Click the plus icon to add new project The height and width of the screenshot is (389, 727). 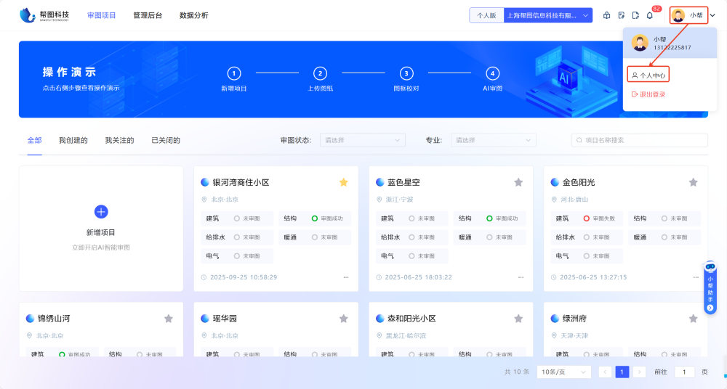101,211
